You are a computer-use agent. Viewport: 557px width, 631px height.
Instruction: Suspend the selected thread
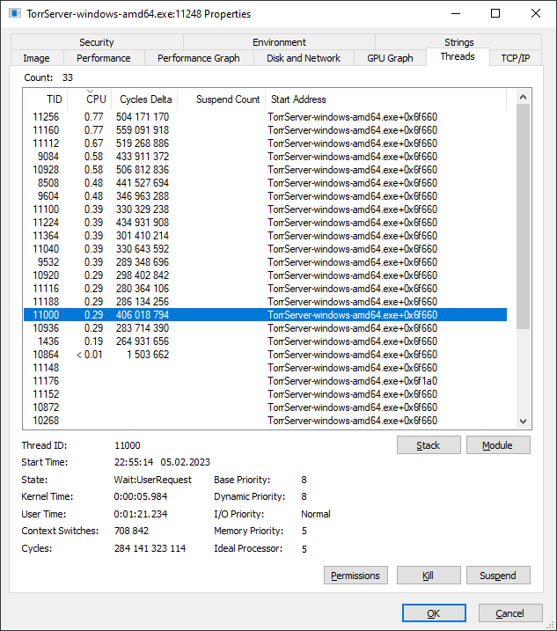pyautogui.click(x=498, y=576)
